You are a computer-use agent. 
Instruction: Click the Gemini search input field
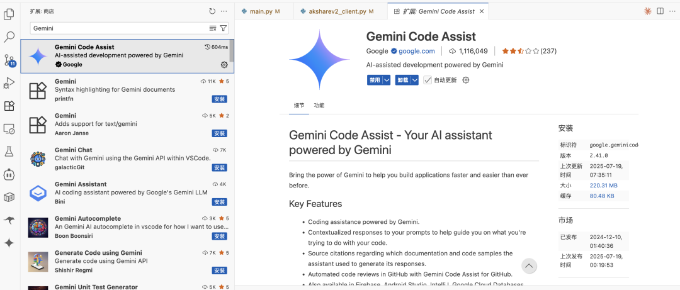point(118,28)
